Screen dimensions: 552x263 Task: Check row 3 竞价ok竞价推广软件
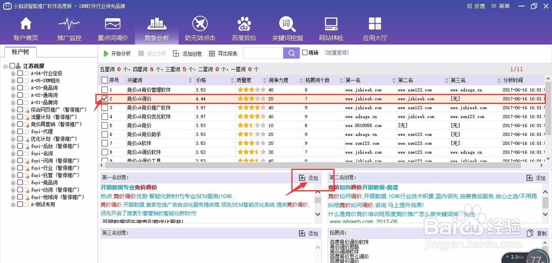pyautogui.click(x=104, y=108)
